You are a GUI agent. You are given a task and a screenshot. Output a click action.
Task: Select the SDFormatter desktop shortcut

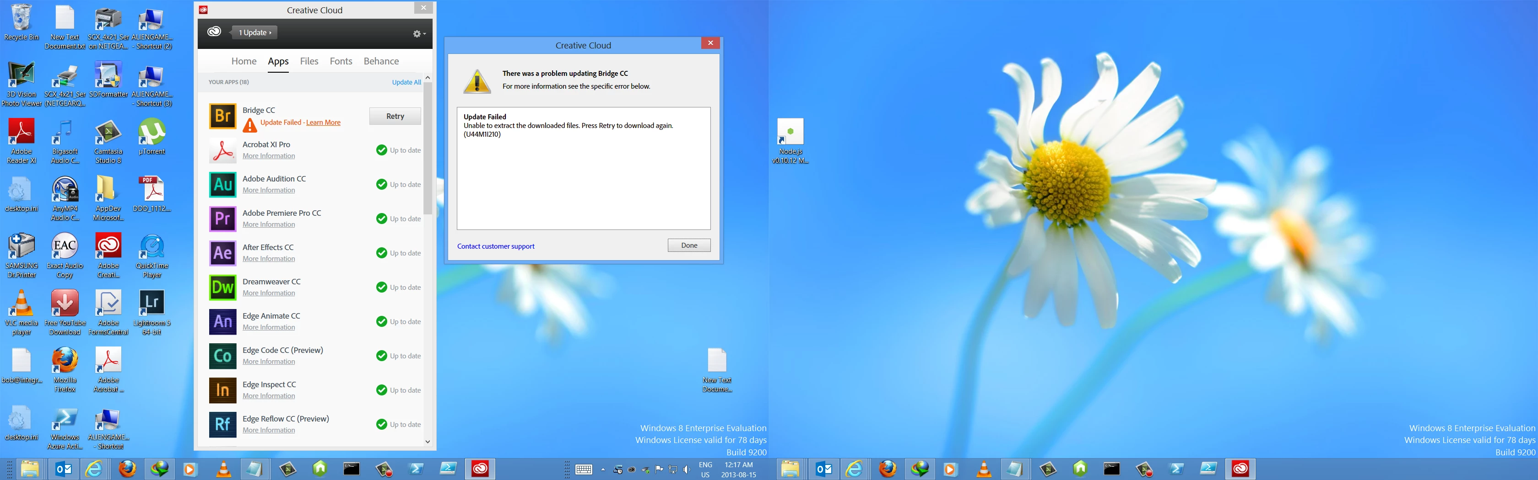(x=108, y=79)
